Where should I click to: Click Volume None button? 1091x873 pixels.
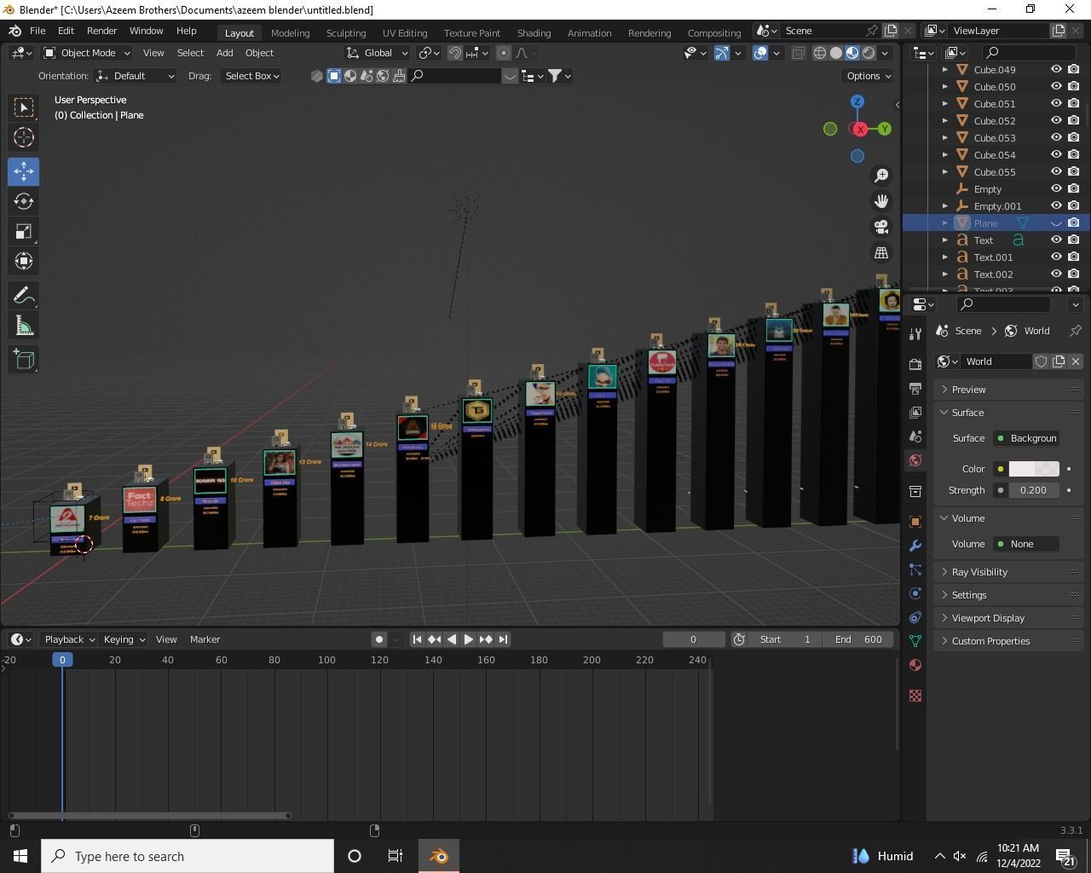(1027, 544)
